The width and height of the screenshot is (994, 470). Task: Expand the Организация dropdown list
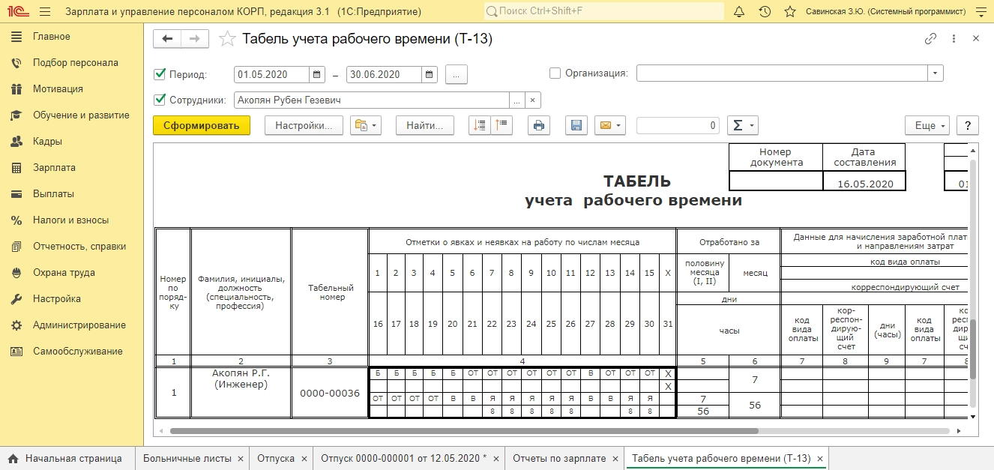coord(935,73)
